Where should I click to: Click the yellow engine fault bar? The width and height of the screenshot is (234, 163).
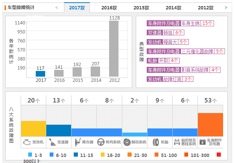[x=33, y=128]
